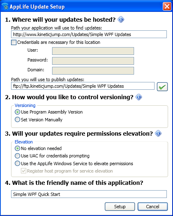Screen dimensions: 173x216
Task: Click the green checkmark validate publish path button
Action: pos(162,86)
